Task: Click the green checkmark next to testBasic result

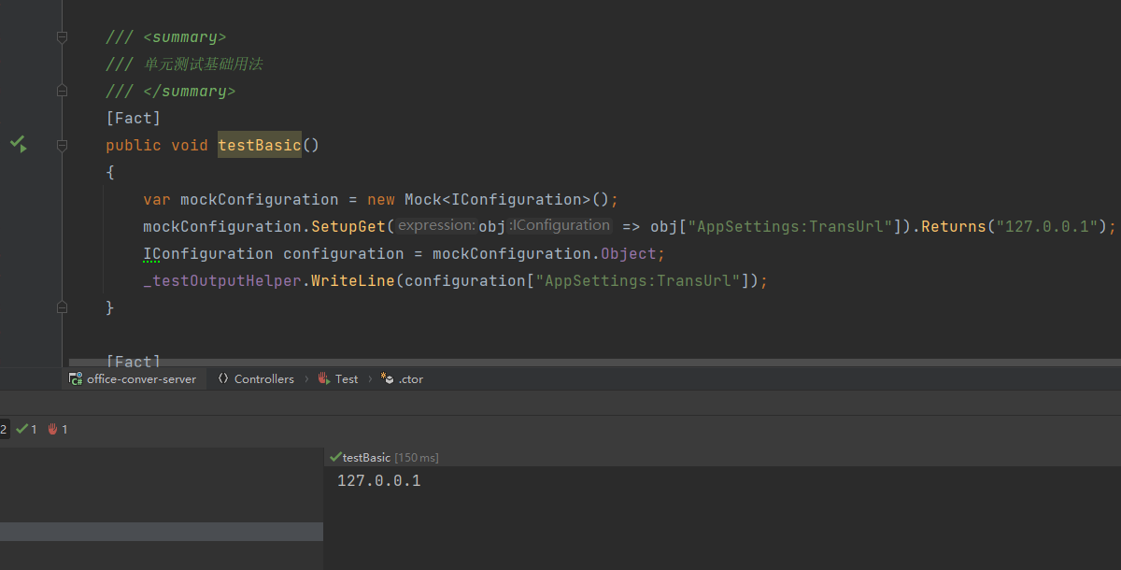Action: click(335, 457)
